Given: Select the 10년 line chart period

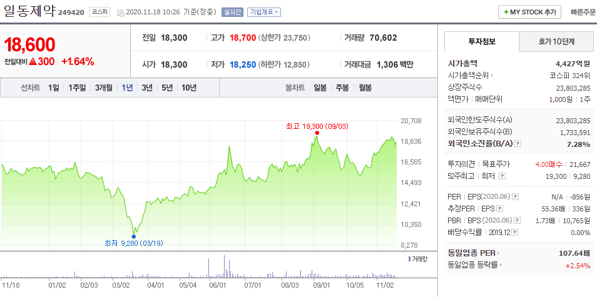Looking at the screenshot, I should 189,88.
